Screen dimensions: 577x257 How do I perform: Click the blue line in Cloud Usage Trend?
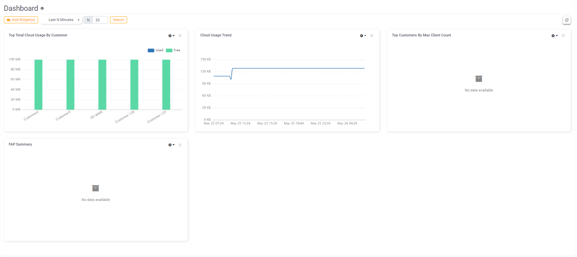click(296, 68)
